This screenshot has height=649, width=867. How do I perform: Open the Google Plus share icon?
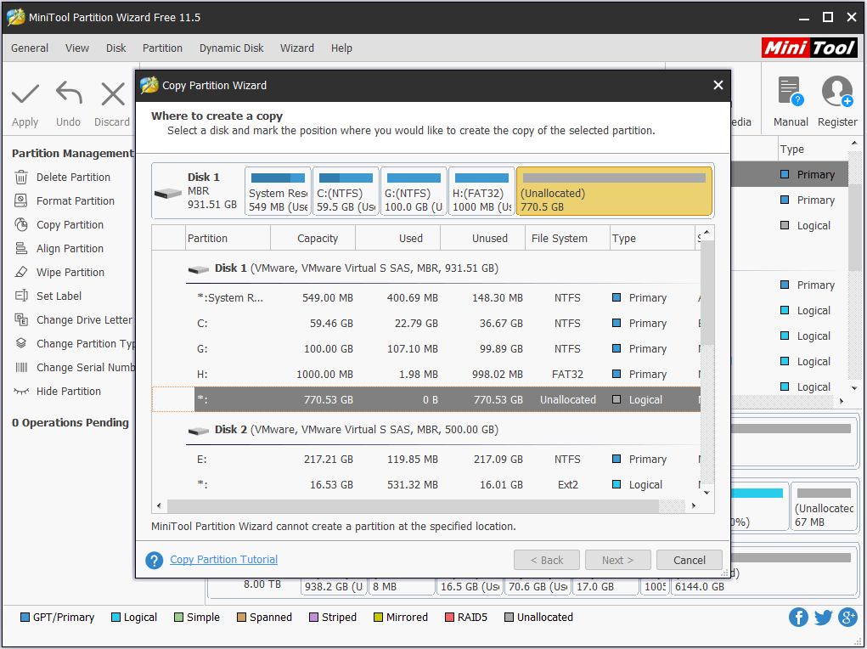[847, 617]
